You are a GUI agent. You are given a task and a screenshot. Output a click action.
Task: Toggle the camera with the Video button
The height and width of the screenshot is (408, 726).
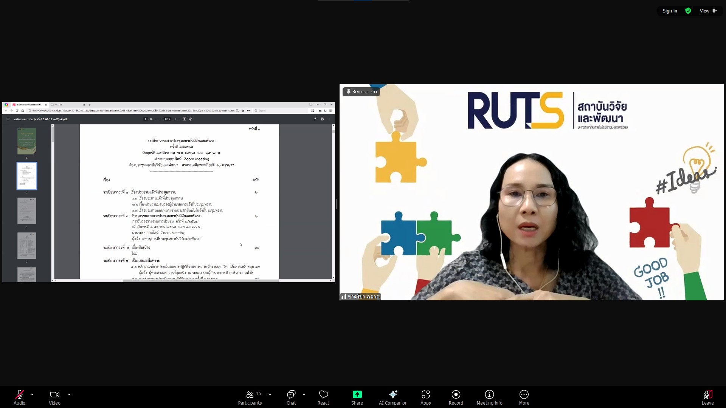coord(54,397)
